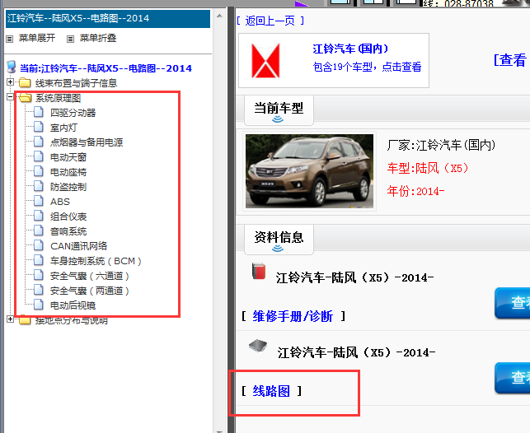The height and width of the screenshot is (433, 530).
Task: Click the page icon for 电动天窗
Action: pyautogui.click(x=39, y=156)
